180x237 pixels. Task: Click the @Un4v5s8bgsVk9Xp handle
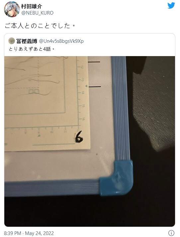pos(61,41)
